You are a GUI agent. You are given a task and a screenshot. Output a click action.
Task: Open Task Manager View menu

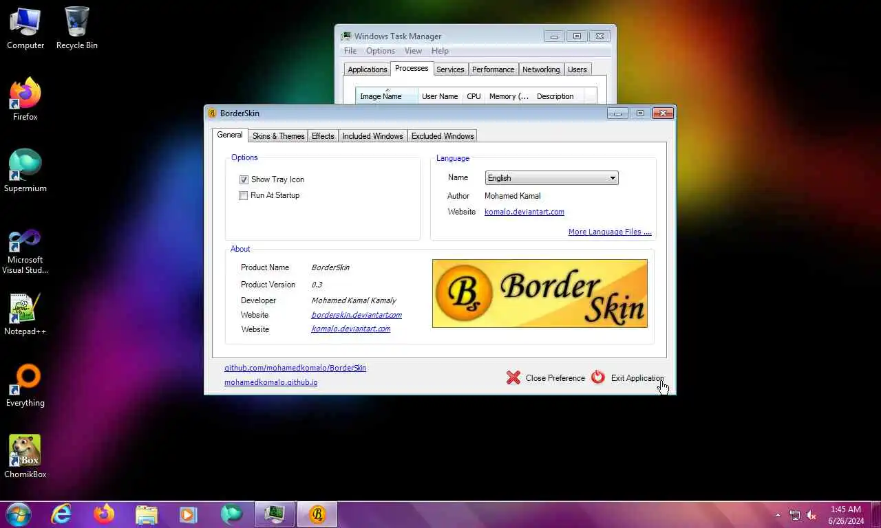[413, 51]
